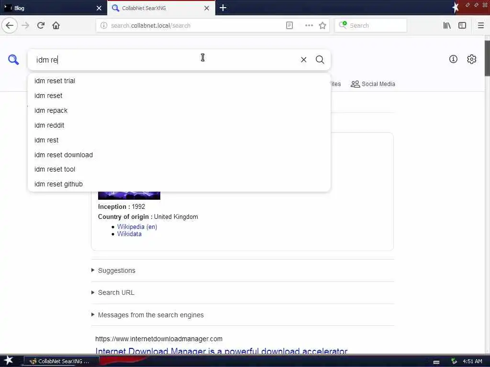Screen dimensions: 490x367
Task: Open site information icon in address bar
Action: click(104, 26)
